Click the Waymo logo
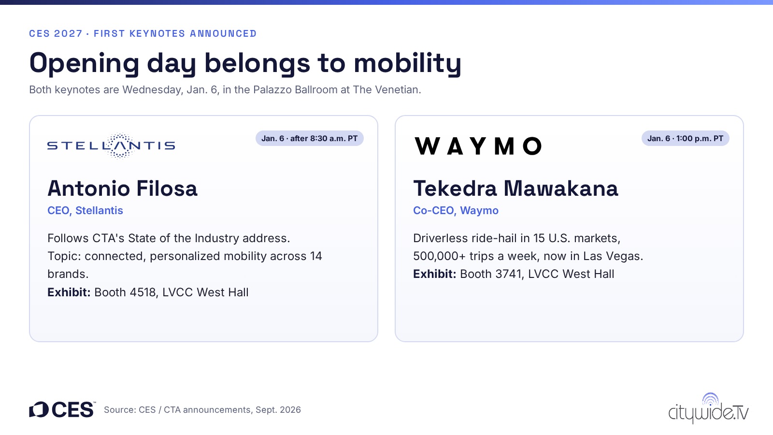This screenshot has width=773, height=435. click(478, 146)
